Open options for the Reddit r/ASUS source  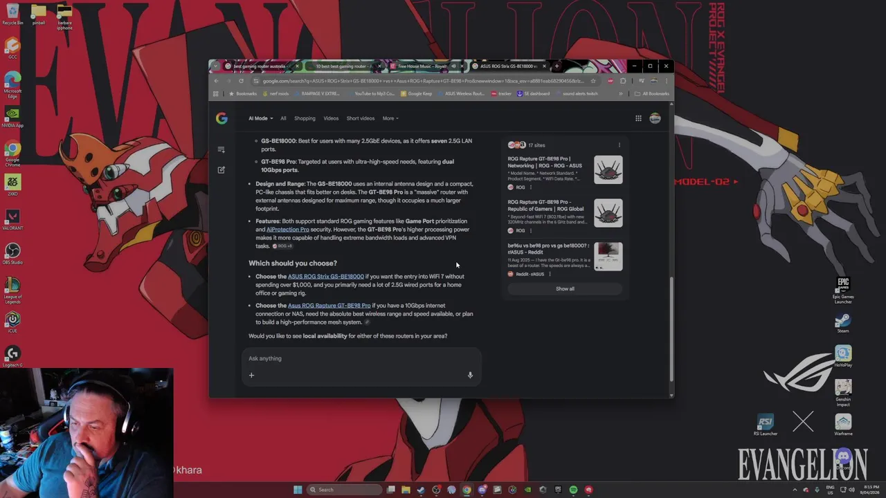550,274
